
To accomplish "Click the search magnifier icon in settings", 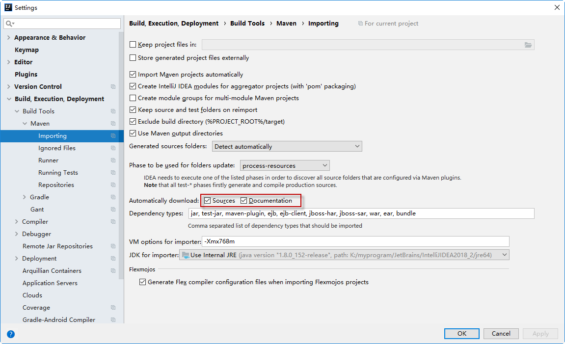I will pos(9,24).
